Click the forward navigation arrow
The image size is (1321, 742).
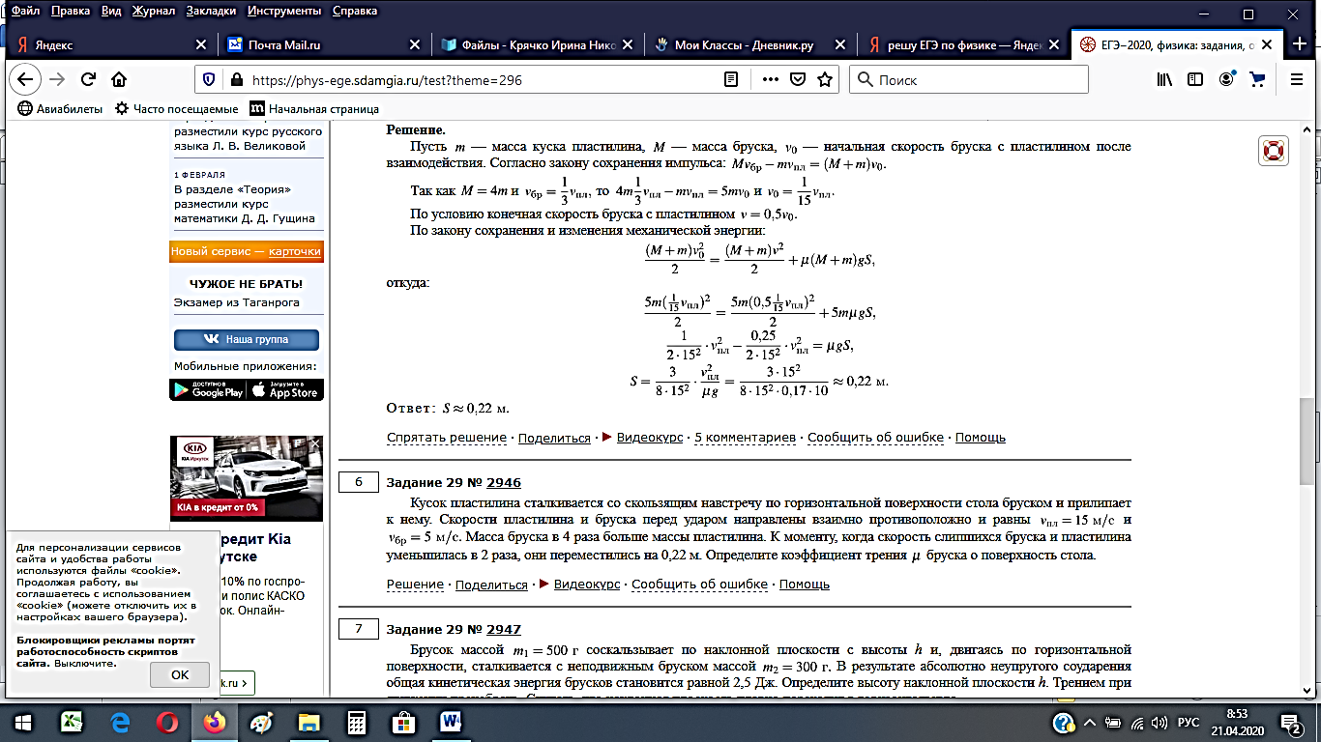click(57, 80)
